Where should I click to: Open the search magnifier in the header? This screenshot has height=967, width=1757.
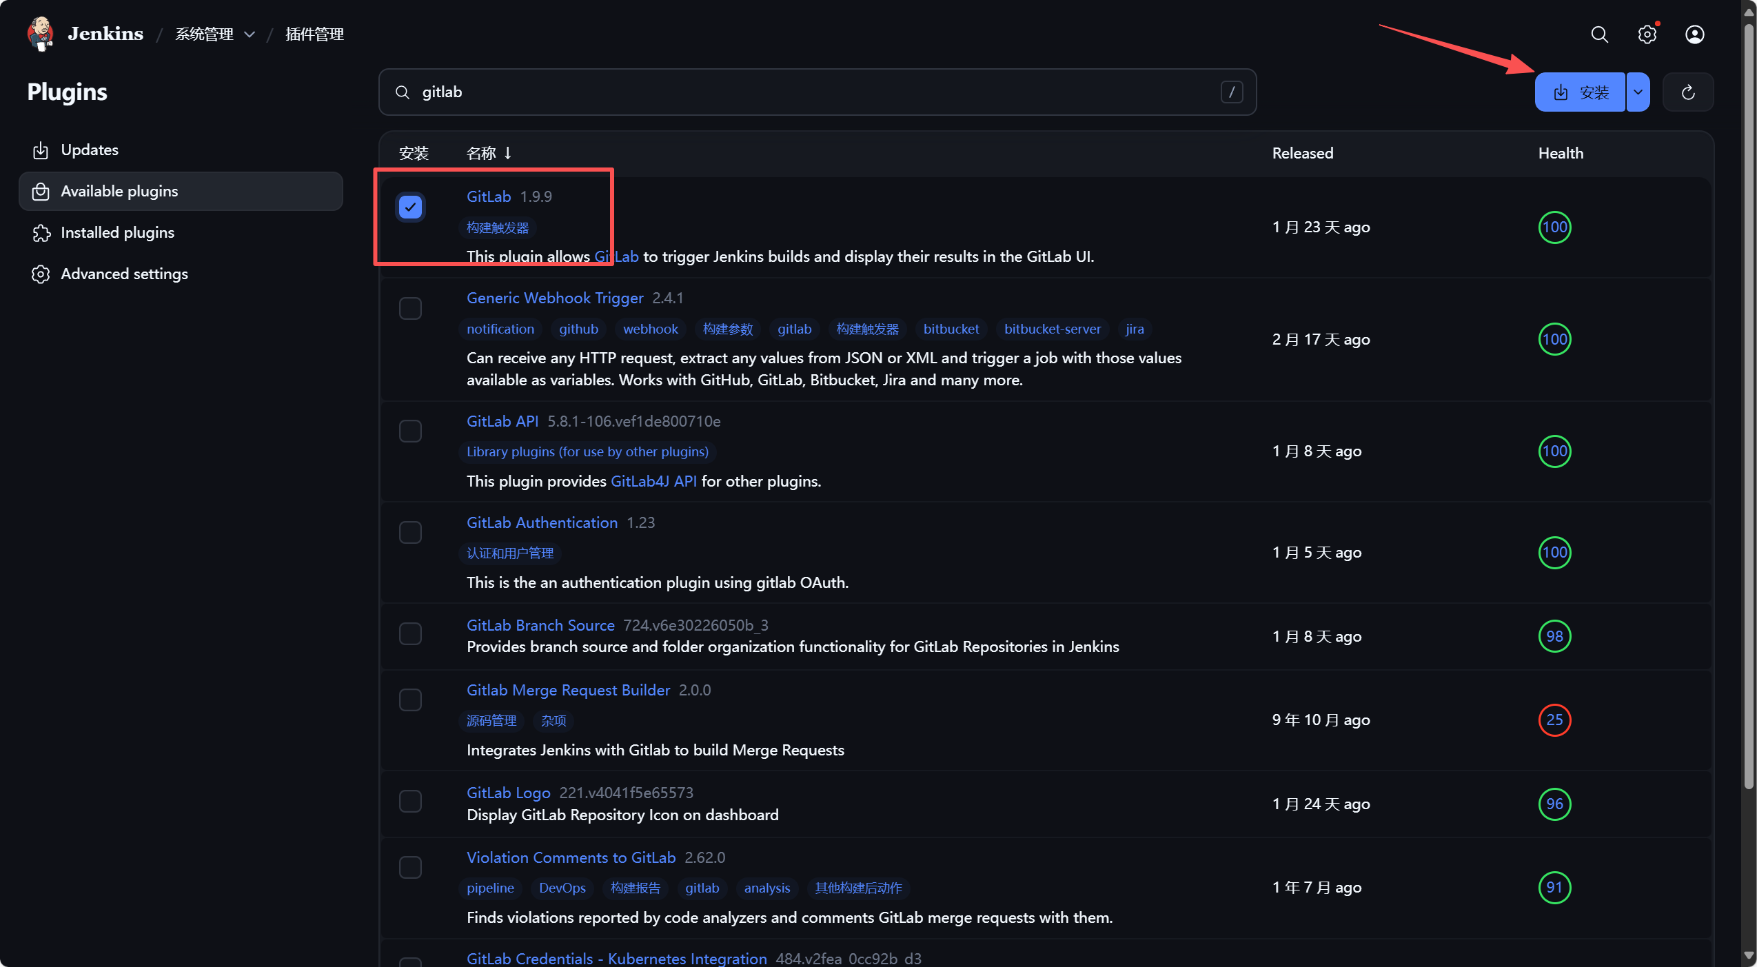click(x=1599, y=34)
